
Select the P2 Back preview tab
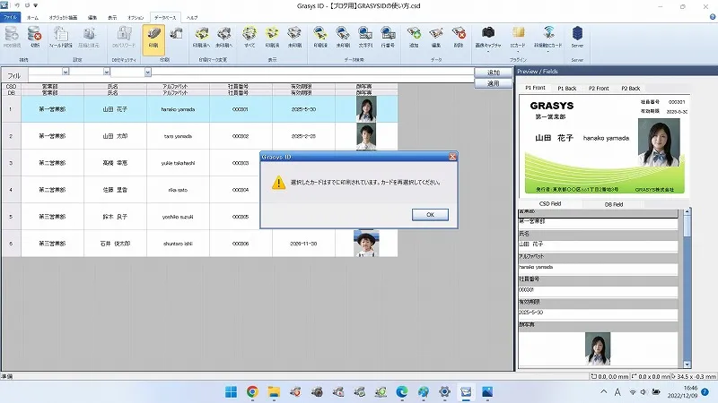pyautogui.click(x=631, y=88)
